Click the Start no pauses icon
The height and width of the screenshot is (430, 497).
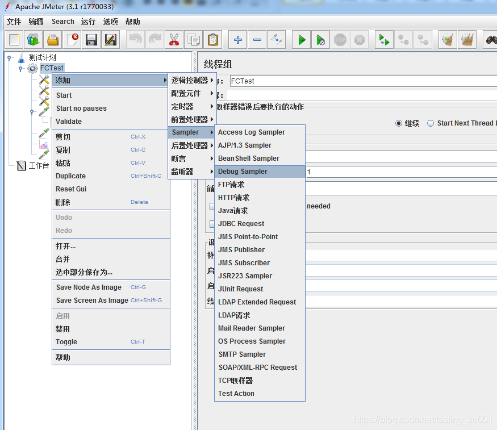321,40
